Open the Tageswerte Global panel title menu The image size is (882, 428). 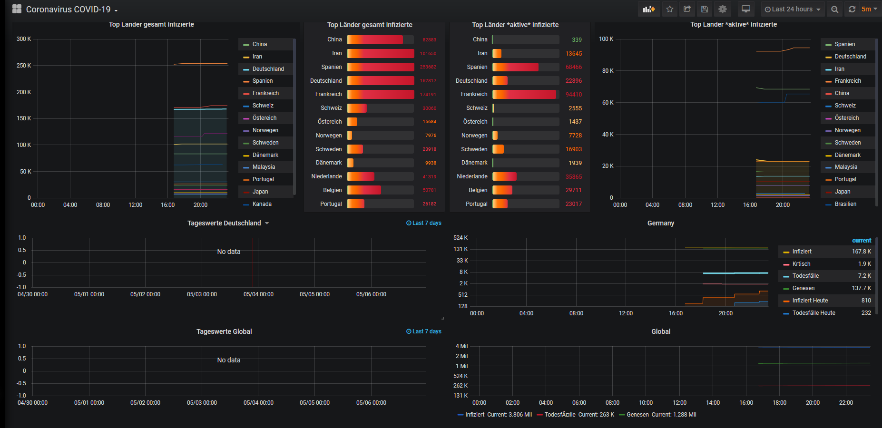pos(224,331)
